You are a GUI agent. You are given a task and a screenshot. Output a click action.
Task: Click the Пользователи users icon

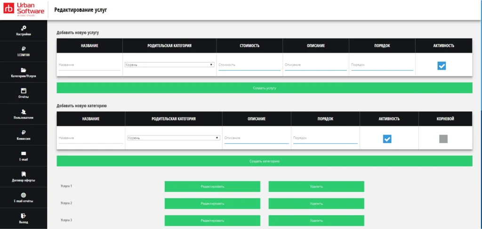pyautogui.click(x=24, y=111)
